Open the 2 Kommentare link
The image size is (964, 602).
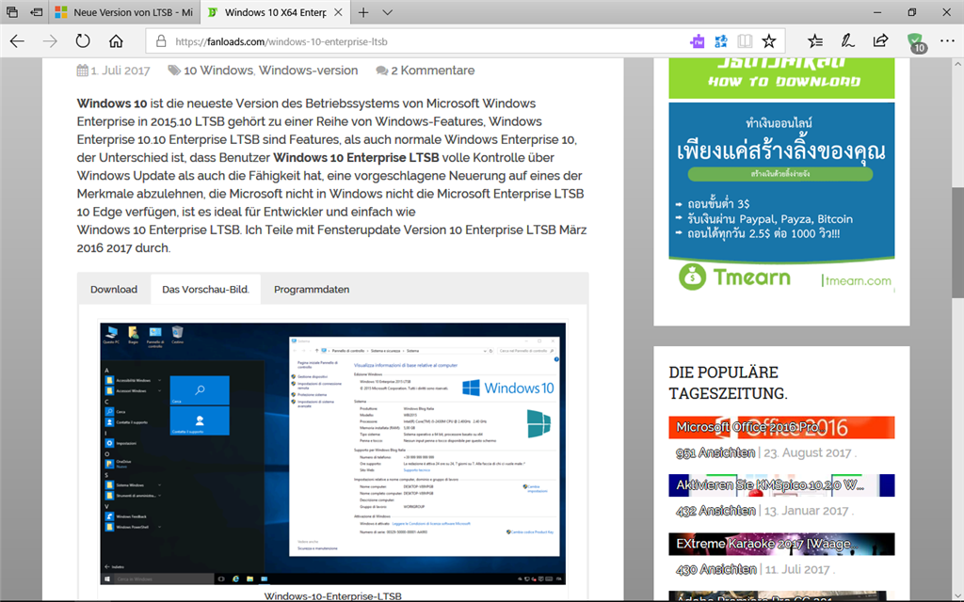(433, 71)
